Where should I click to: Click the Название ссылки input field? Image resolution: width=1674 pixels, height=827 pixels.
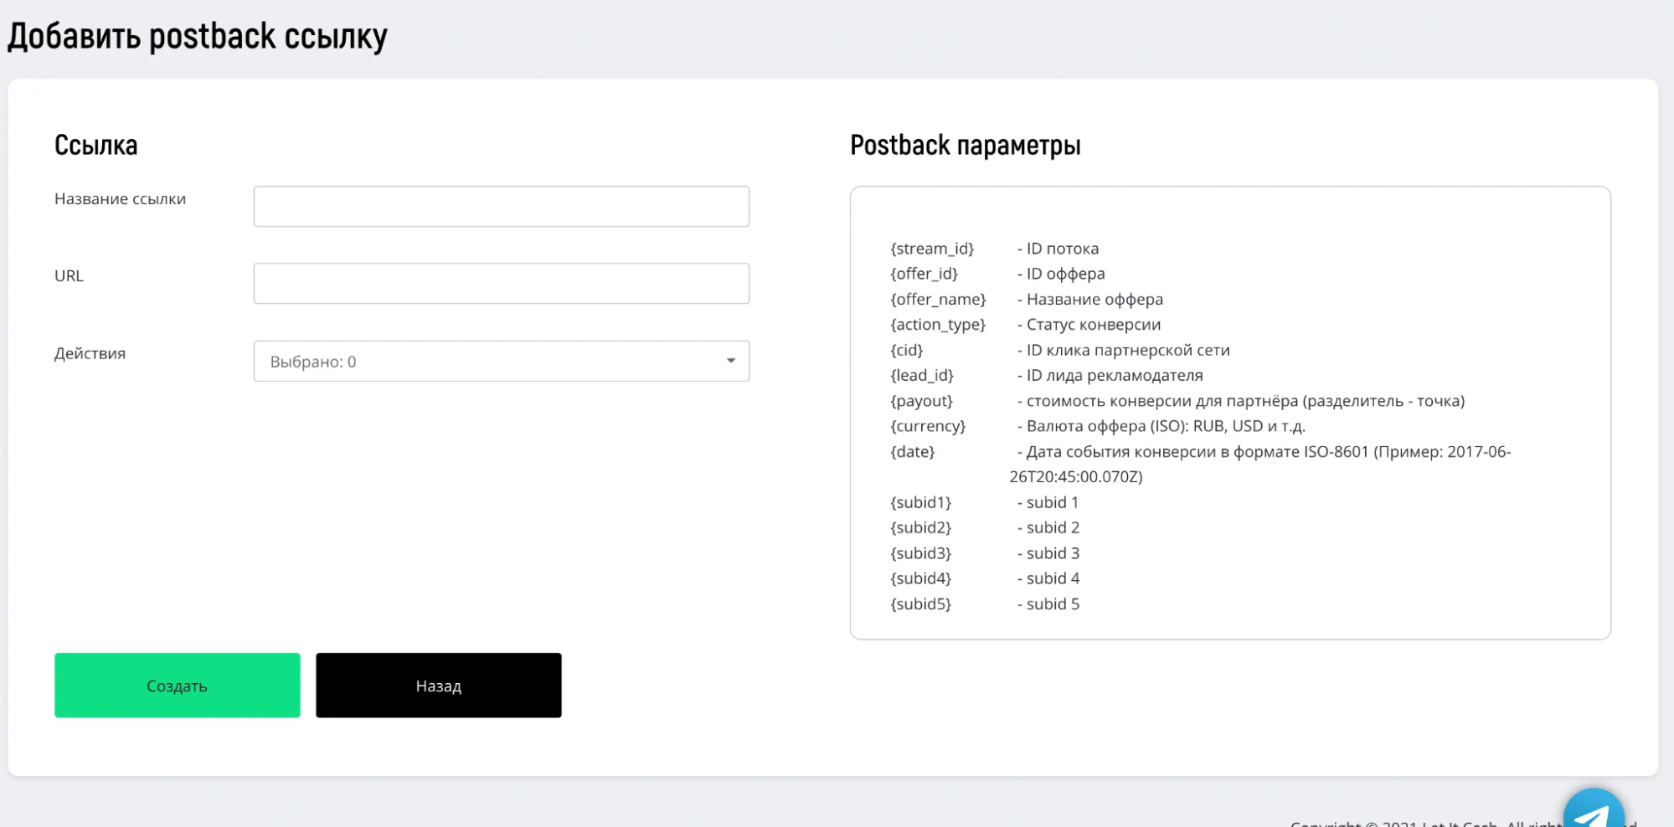501,206
